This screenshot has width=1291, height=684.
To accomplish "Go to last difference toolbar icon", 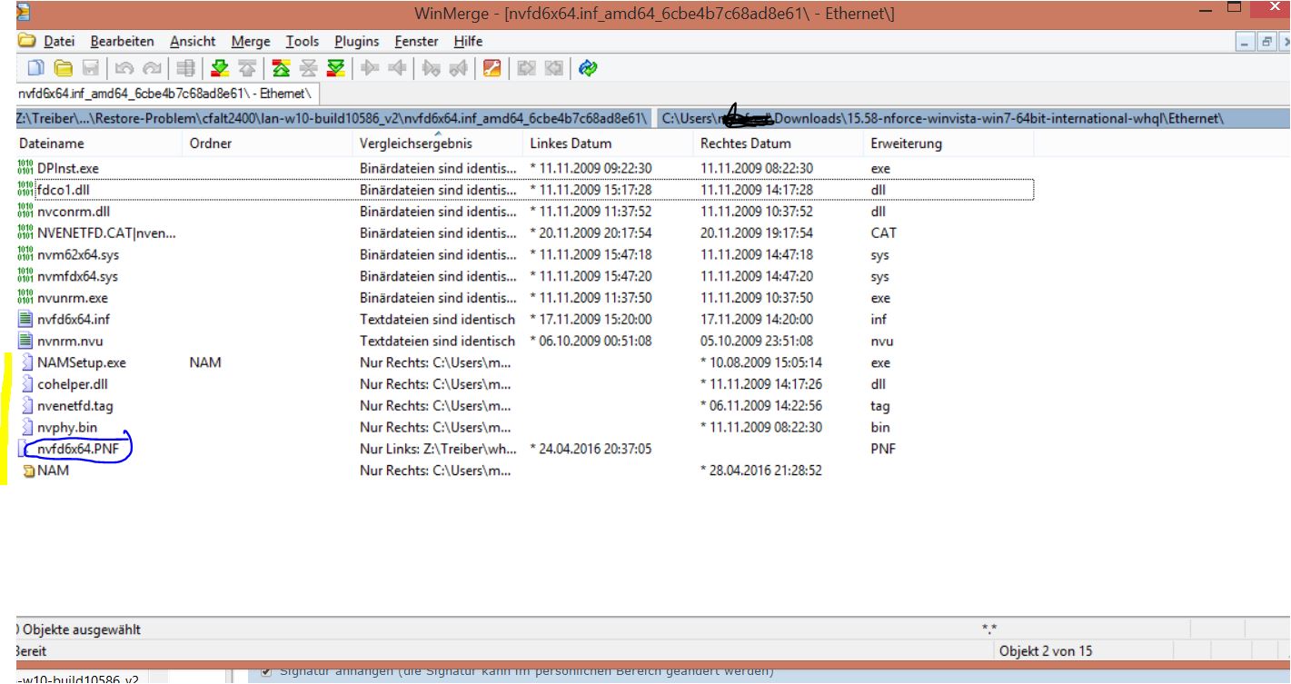I will (x=336, y=68).
